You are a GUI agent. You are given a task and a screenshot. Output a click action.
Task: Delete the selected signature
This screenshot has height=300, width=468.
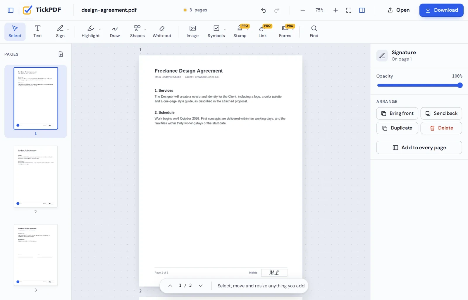tap(441, 128)
